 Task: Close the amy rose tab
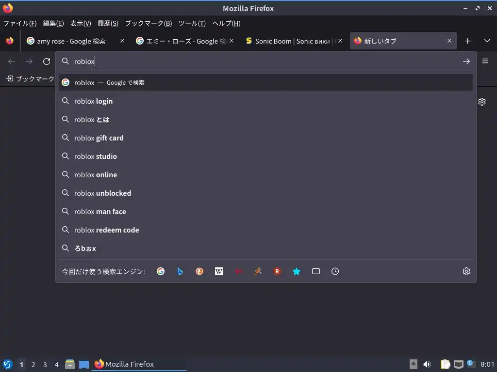point(122,41)
